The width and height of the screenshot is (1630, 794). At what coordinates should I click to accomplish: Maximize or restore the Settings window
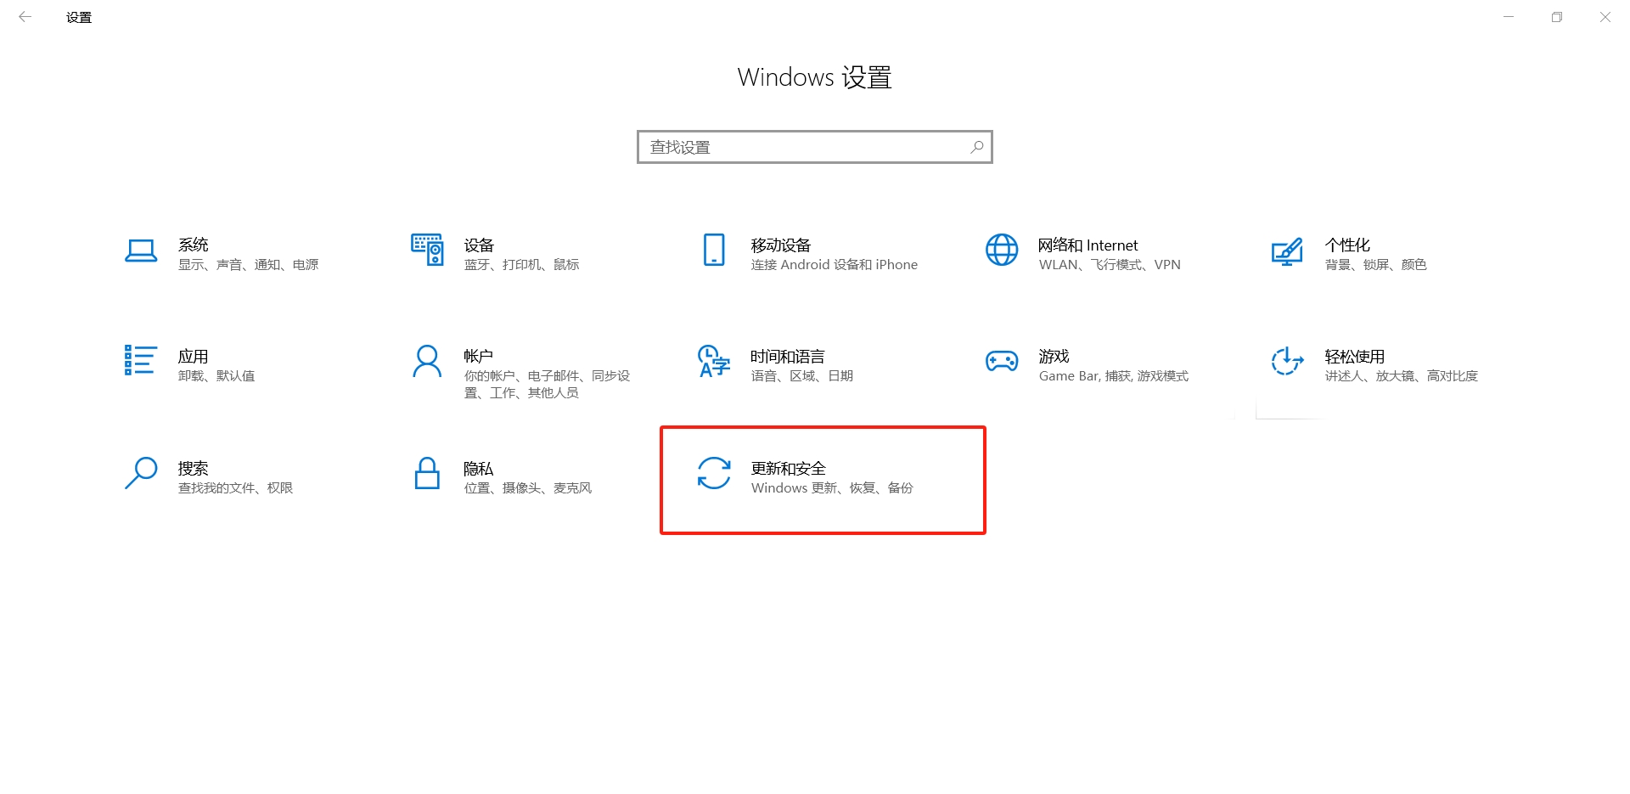coord(1556,17)
